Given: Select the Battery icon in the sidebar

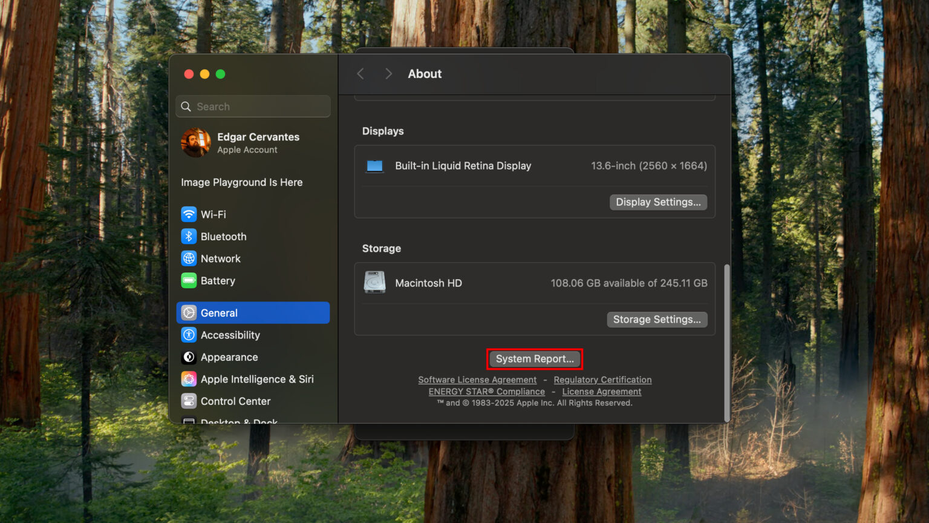Looking at the screenshot, I should coord(189,280).
